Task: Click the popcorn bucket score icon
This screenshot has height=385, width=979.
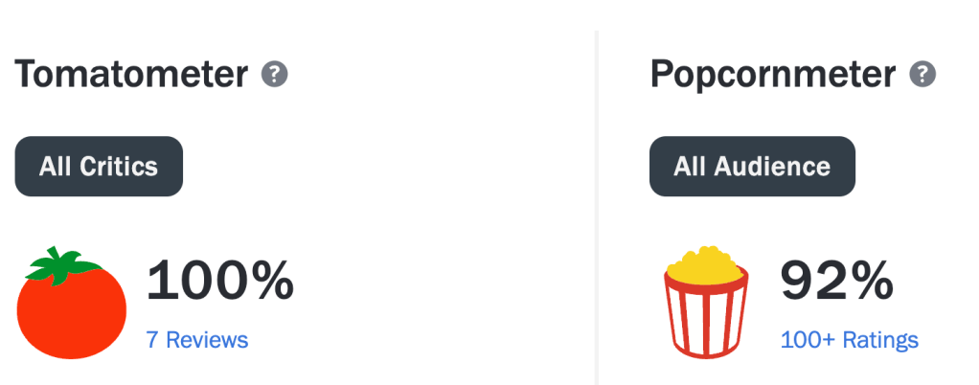Action: pyautogui.click(x=706, y=302)
